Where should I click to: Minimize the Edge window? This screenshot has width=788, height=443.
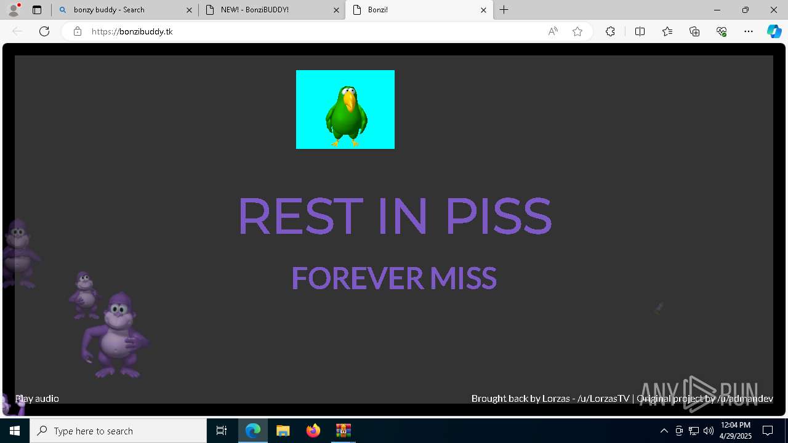717,10
